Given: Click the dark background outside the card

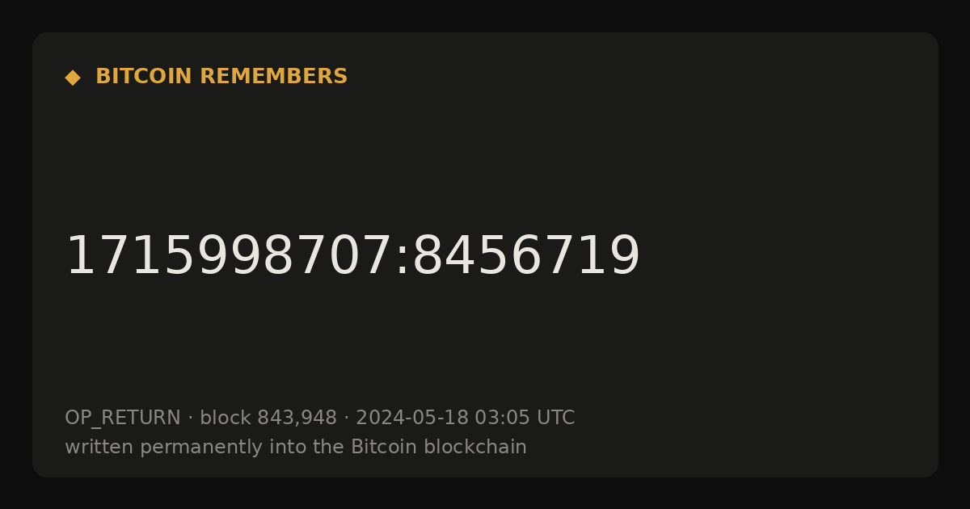Looking at the screenshot, I should point(485,15).
